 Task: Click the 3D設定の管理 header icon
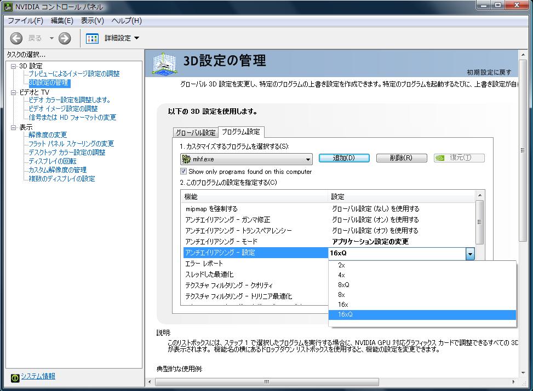coord(164,63)
